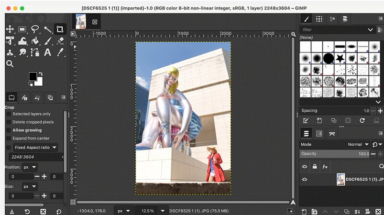
Task: Refresh the brushes list
Action: tap(362, 120)
